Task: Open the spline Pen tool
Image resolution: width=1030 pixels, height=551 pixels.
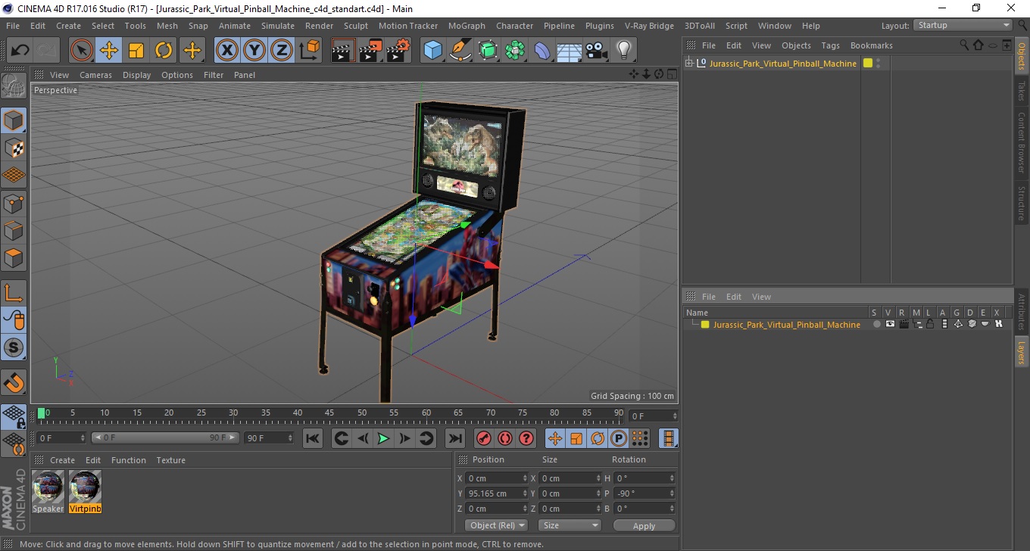Action: click(460, 51)
